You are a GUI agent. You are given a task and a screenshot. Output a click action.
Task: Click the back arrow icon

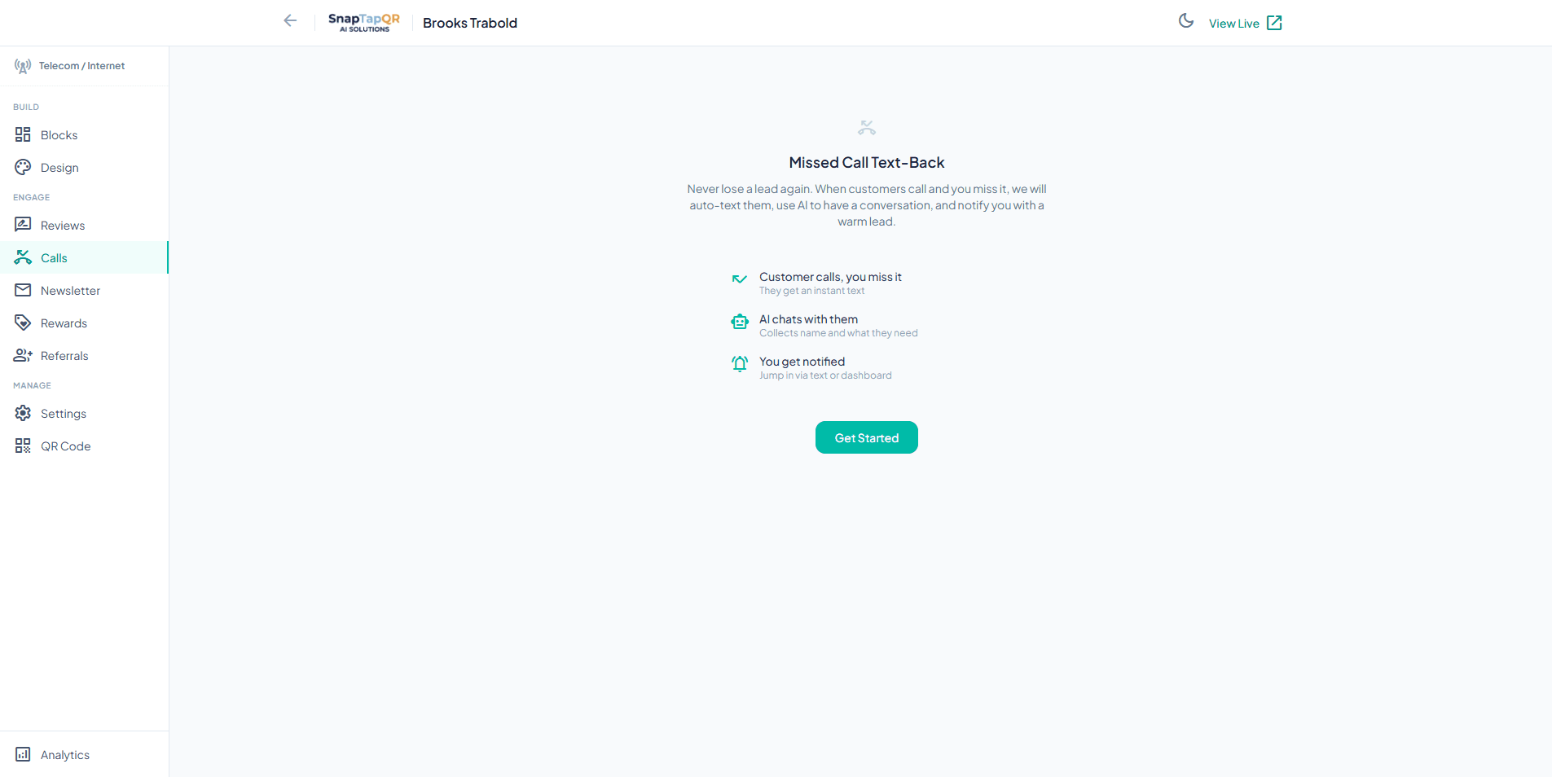pos(290,21)
